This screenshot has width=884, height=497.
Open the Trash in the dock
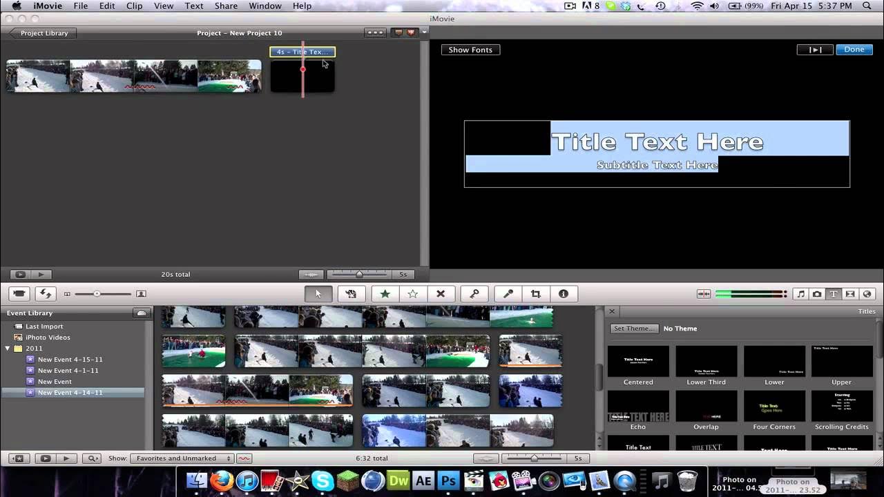pyautogui.click(x=687, y=480)
